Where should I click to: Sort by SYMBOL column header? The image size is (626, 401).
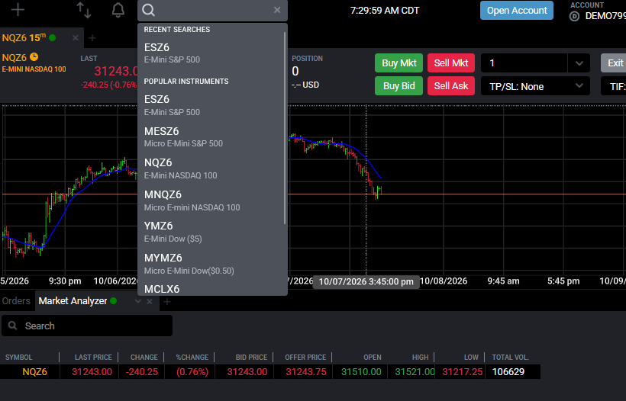[x=19, y=357]
